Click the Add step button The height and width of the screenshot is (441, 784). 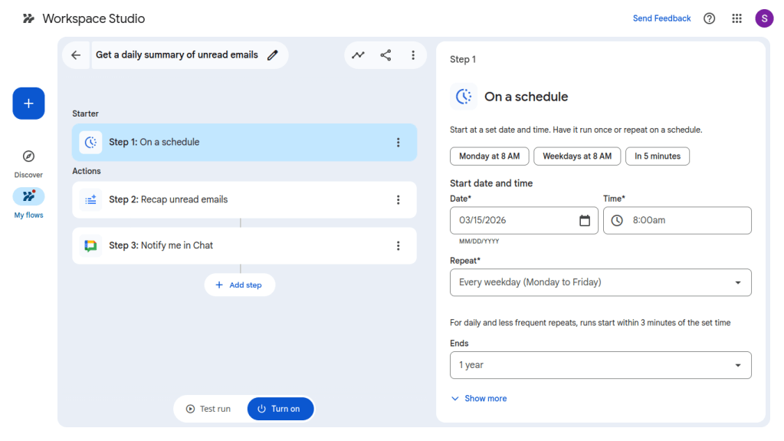pyautogui.click(x=240, y=285)
